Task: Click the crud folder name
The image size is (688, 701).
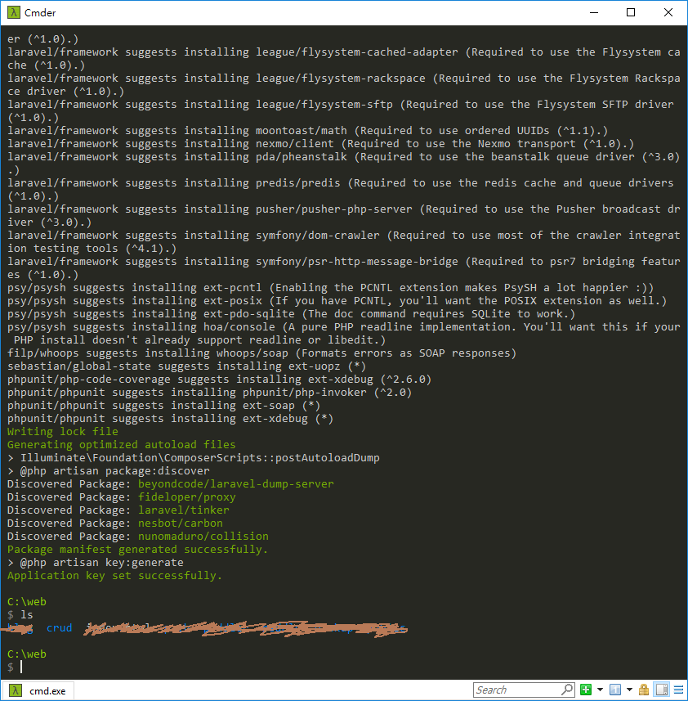Action: click(x=60, y=627)
